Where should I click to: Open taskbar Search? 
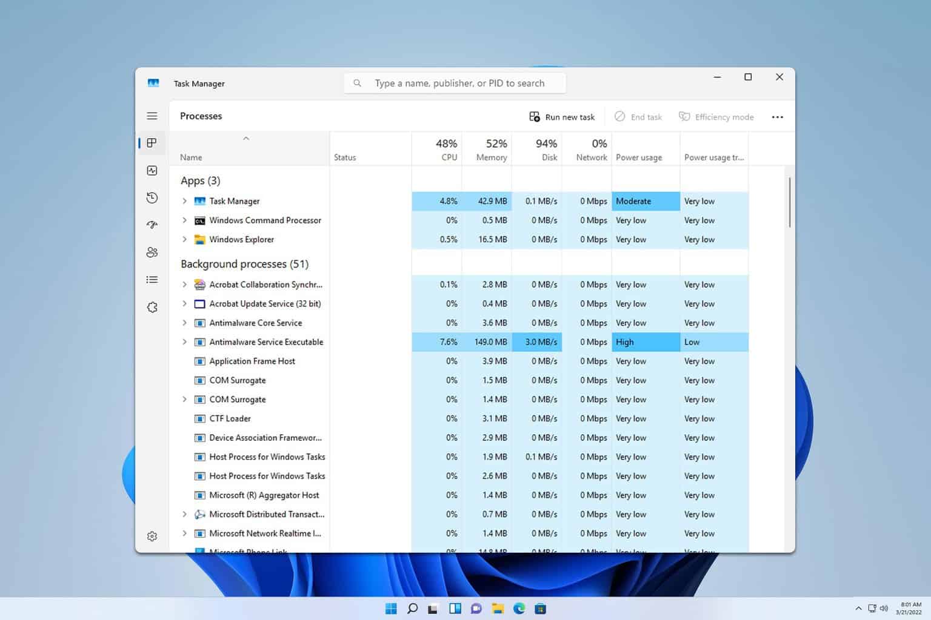412,608
